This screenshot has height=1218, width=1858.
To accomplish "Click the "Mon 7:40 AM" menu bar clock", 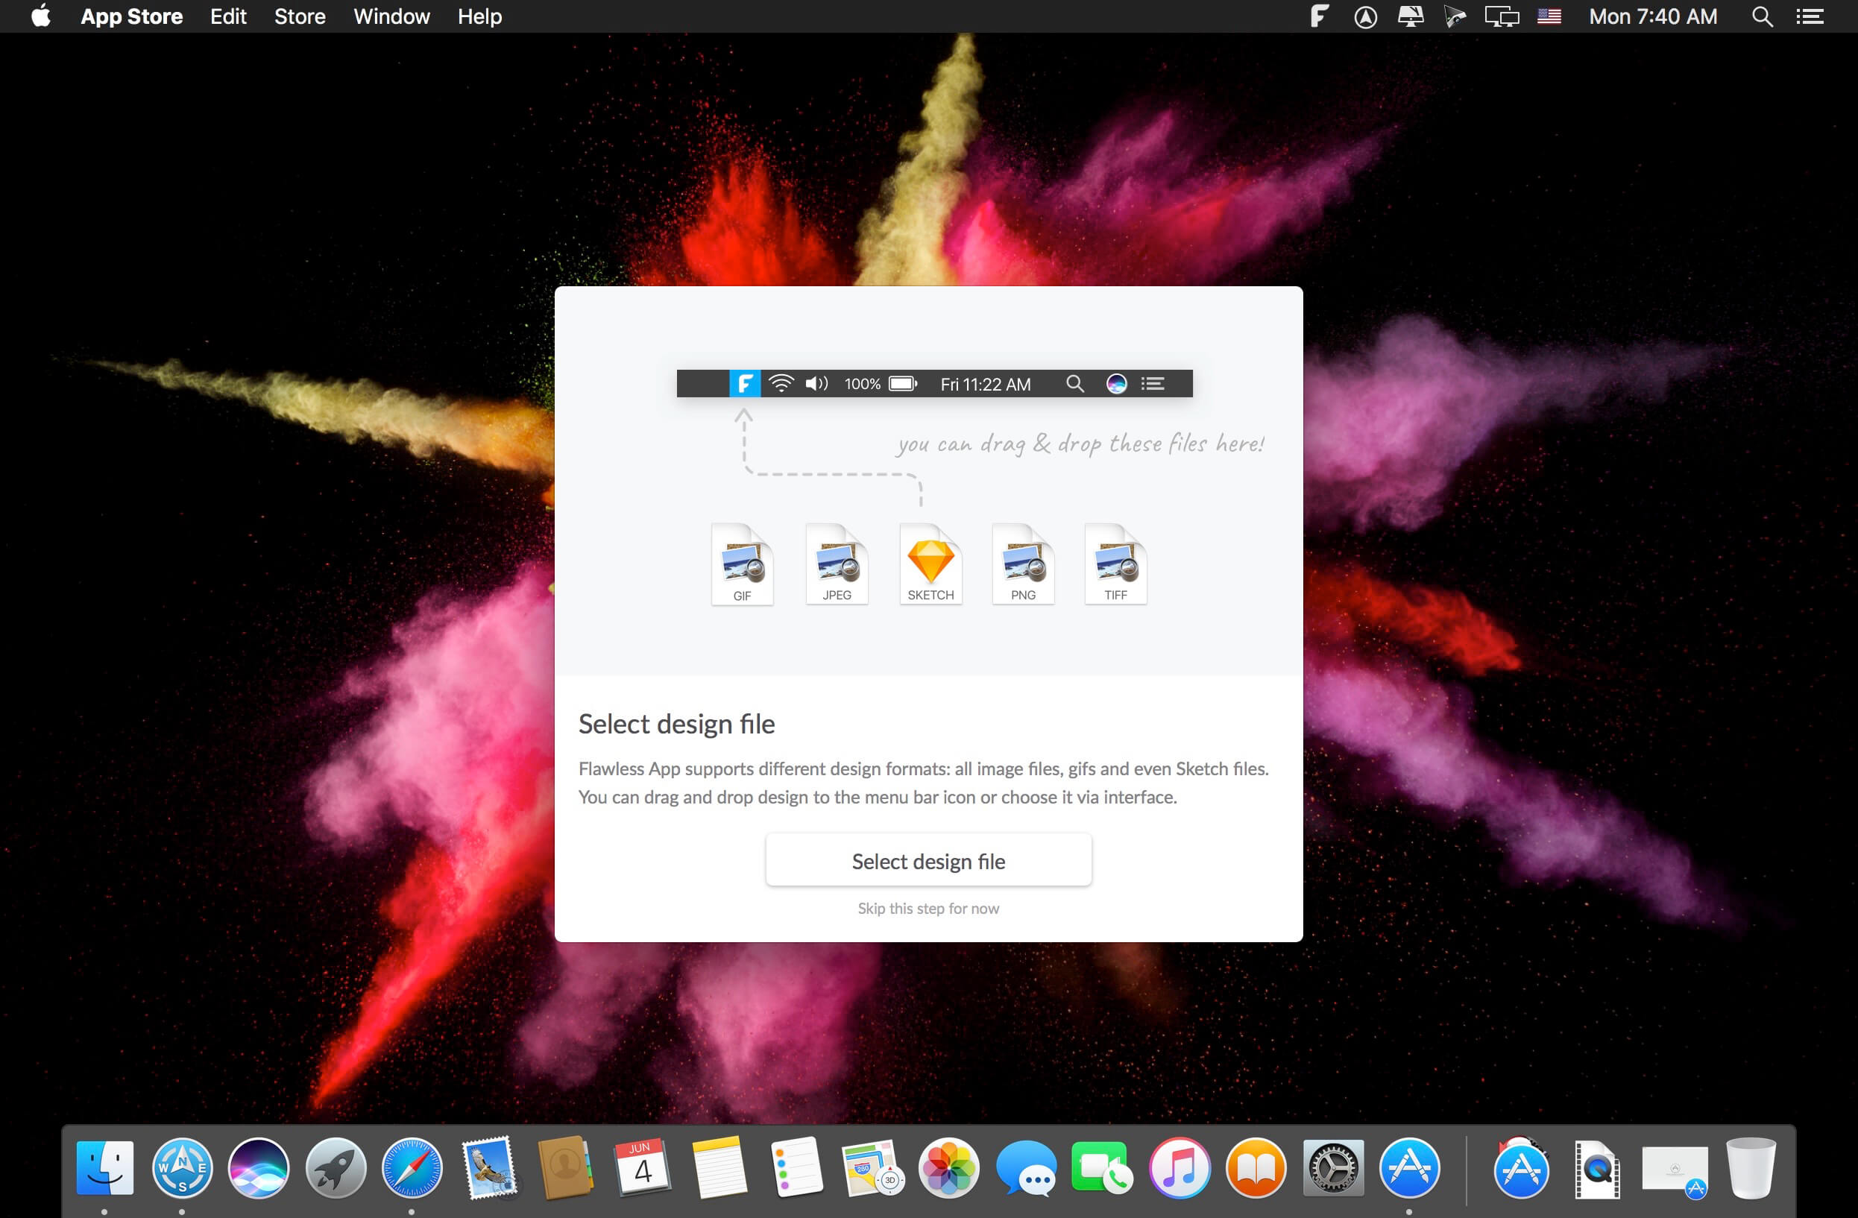I will click(x=1653, y=16).
